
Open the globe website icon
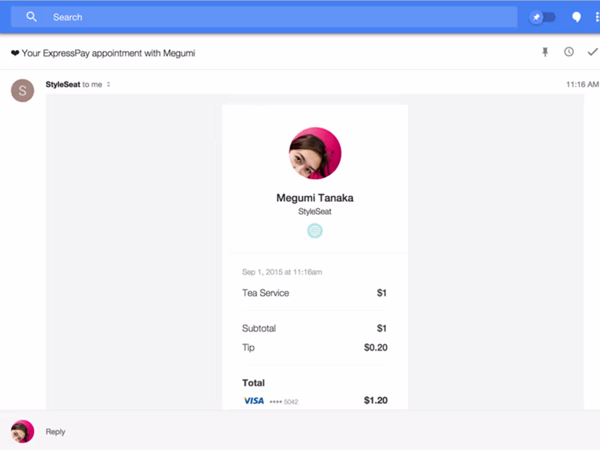coord(315,231)
